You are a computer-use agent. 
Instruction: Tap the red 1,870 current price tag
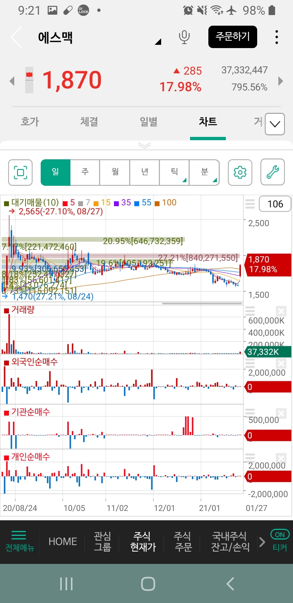pyautogui.click(x=268, y=264)
